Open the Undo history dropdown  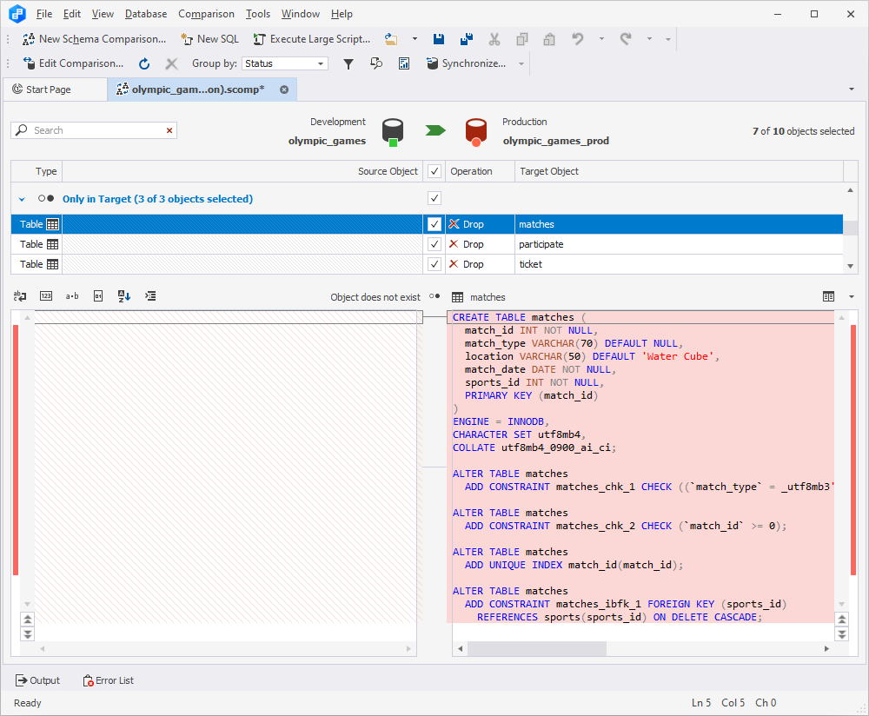pyautogui.click(x=601, y=39)
